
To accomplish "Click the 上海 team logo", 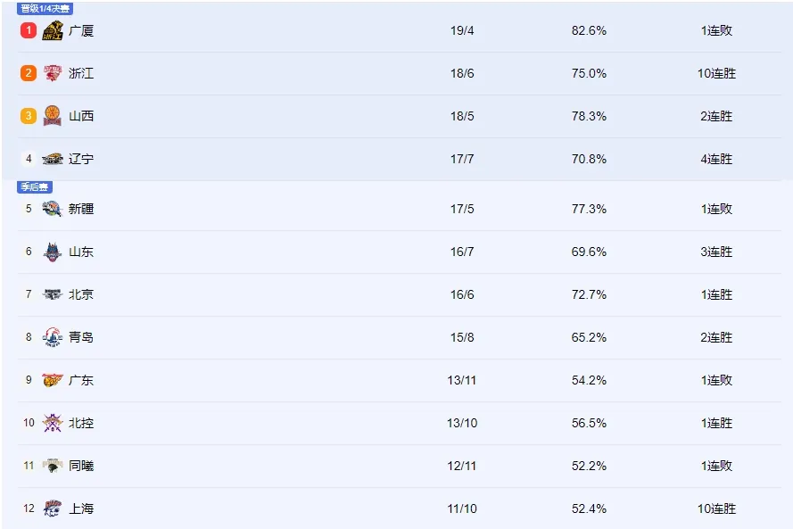I will click(x=52, y=508).
